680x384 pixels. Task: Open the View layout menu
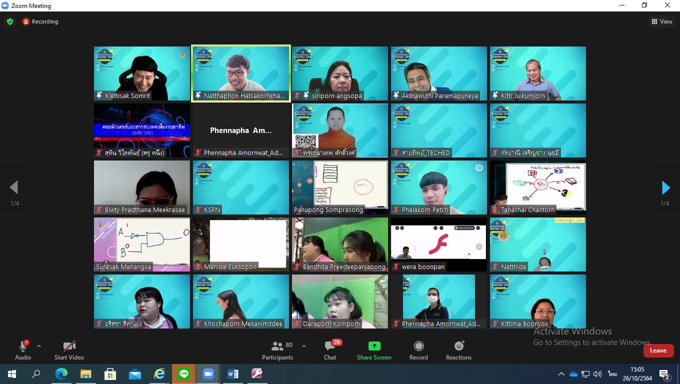coord(661,21)
